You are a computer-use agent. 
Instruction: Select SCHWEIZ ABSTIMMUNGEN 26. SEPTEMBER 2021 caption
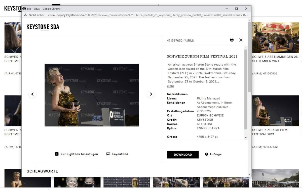point(275,59)
